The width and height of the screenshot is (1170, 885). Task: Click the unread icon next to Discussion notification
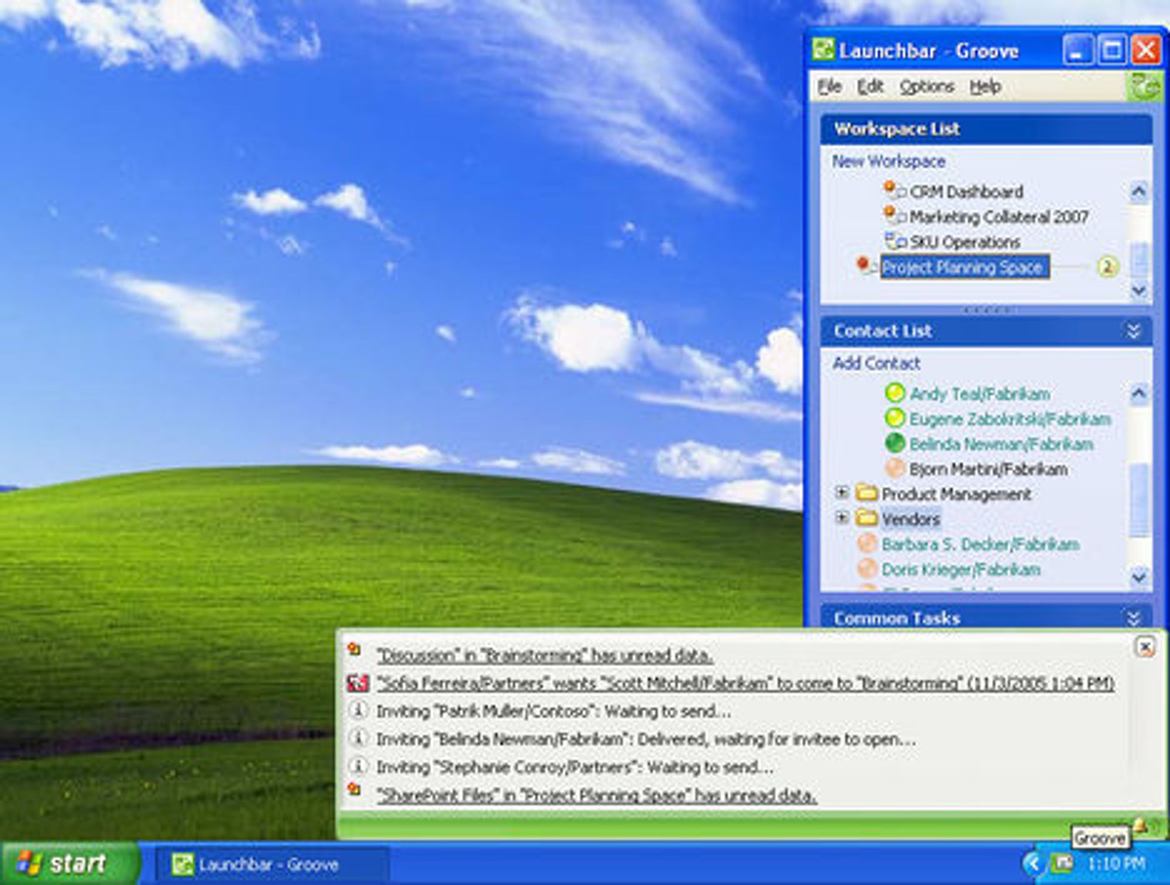(355, 649)
